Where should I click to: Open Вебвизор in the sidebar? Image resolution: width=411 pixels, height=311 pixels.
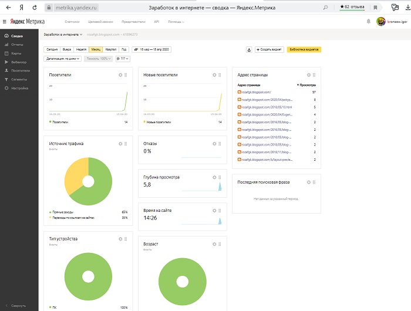(x=19, y=62)
